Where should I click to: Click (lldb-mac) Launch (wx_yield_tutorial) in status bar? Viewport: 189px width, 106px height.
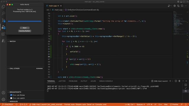tap(46, 105)
